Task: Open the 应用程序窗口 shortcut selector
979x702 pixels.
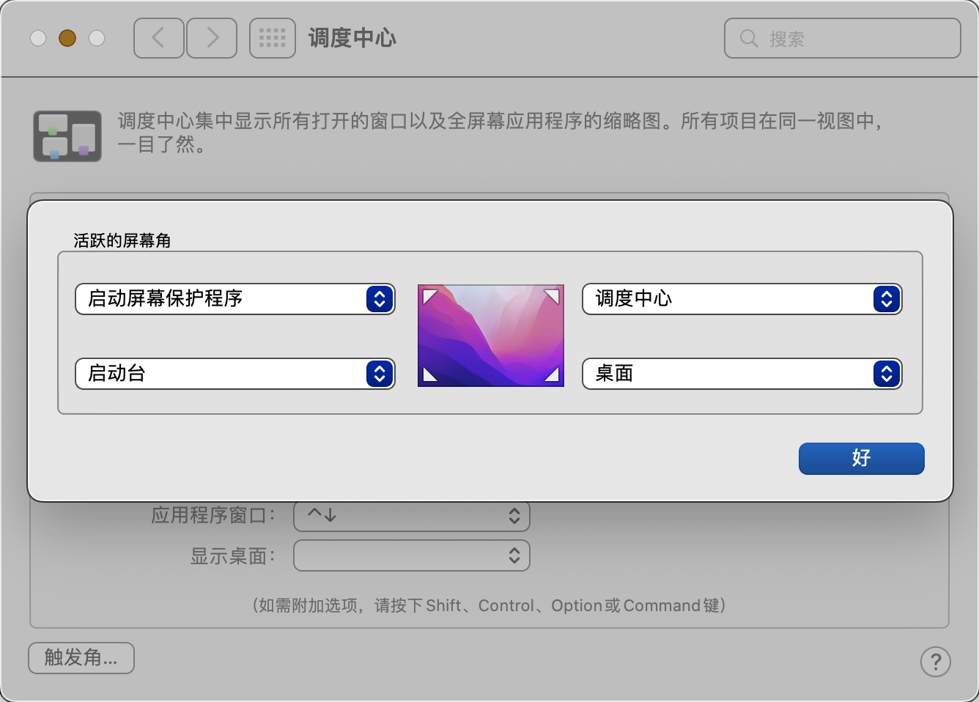Action: (x=411, y=516)
